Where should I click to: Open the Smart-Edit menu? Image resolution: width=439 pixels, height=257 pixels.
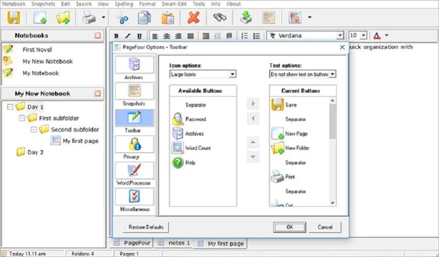(174, 4)
